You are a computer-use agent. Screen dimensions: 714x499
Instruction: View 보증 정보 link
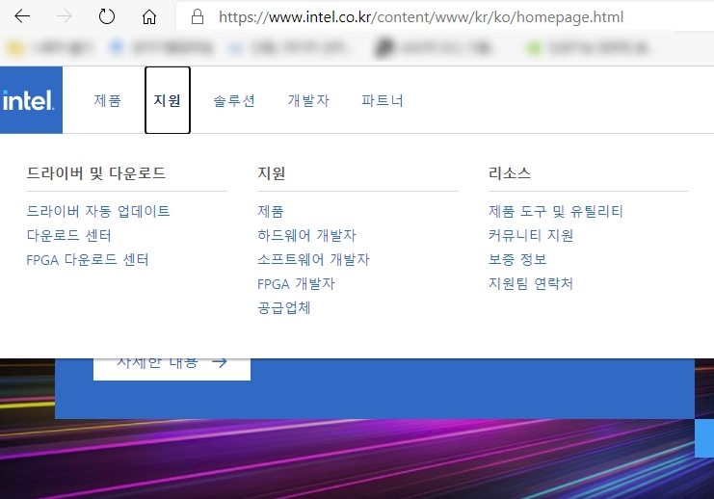pos(516,259)
